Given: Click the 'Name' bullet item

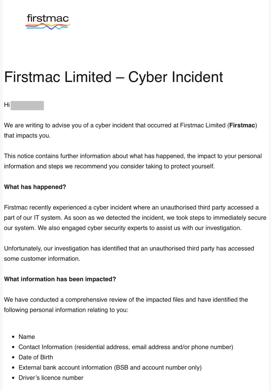Looking at the screenshot, I should [x=27, y=337].
